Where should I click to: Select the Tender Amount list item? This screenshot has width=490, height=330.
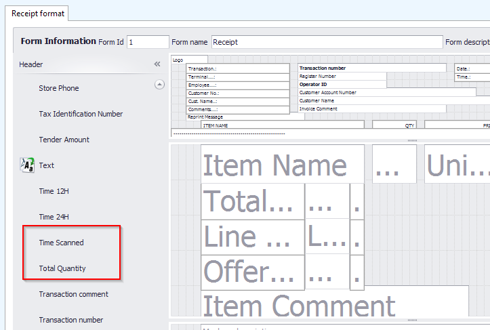click(x=64, y=140)
